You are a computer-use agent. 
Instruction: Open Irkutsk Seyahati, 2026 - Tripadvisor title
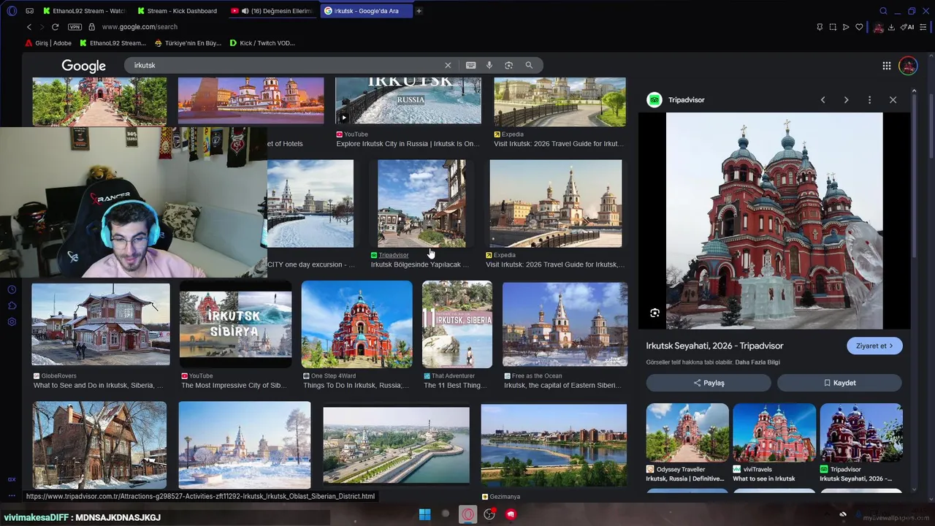[x=714, y=346]
